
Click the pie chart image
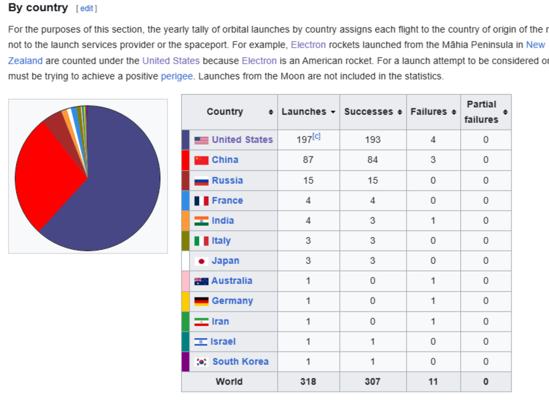(87, 178)
